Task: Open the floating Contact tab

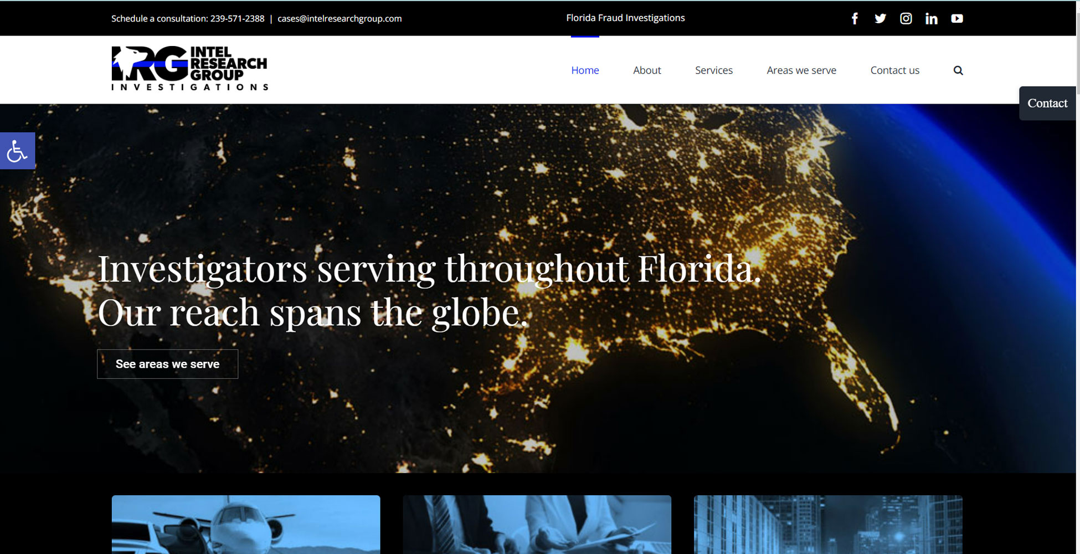Action: 1047,104
